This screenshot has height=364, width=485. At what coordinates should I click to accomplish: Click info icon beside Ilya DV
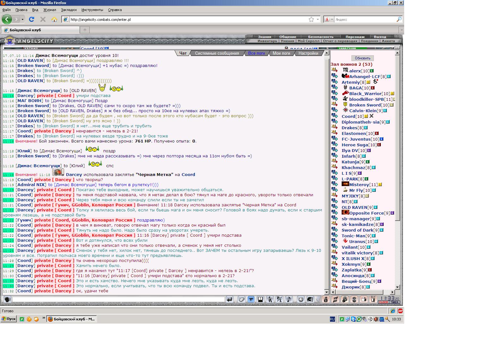[369, 150]
